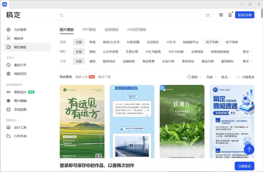Image resolution: width=263 pixels, height=172 pixels.
Task: Open the 铁观音 tea template thumbnail
Action: coord(182,122)
